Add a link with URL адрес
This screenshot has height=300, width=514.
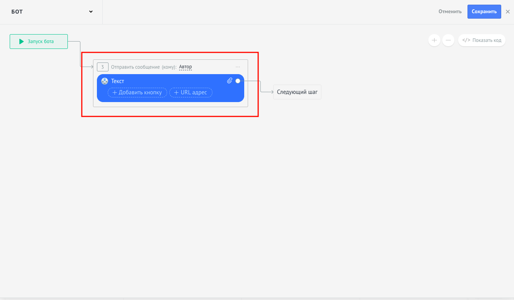[x=191, y=92]
